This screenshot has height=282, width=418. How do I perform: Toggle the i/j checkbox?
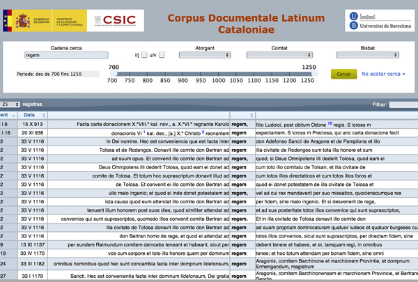click(x=144, y=55)
